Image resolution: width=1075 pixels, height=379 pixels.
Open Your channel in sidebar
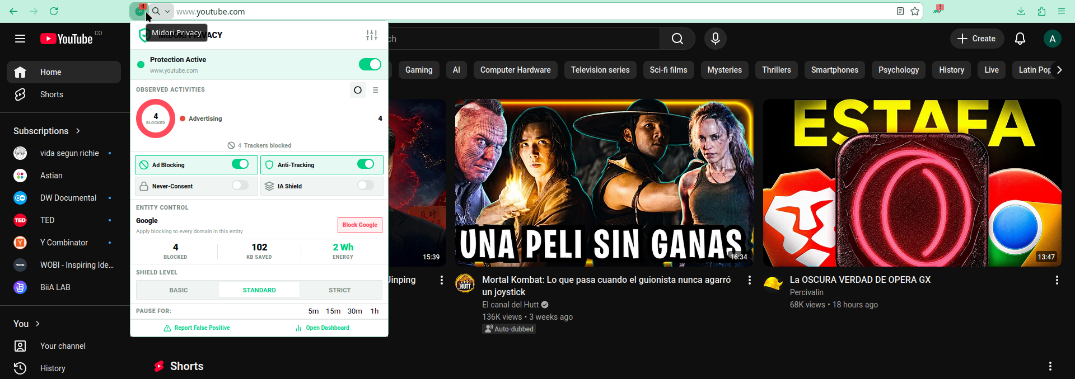[x=64, y=346]
